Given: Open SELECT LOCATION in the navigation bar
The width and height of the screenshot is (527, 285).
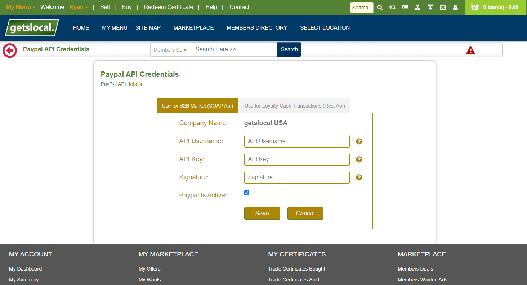Looking at the screenshot, I should pos(325,27).
